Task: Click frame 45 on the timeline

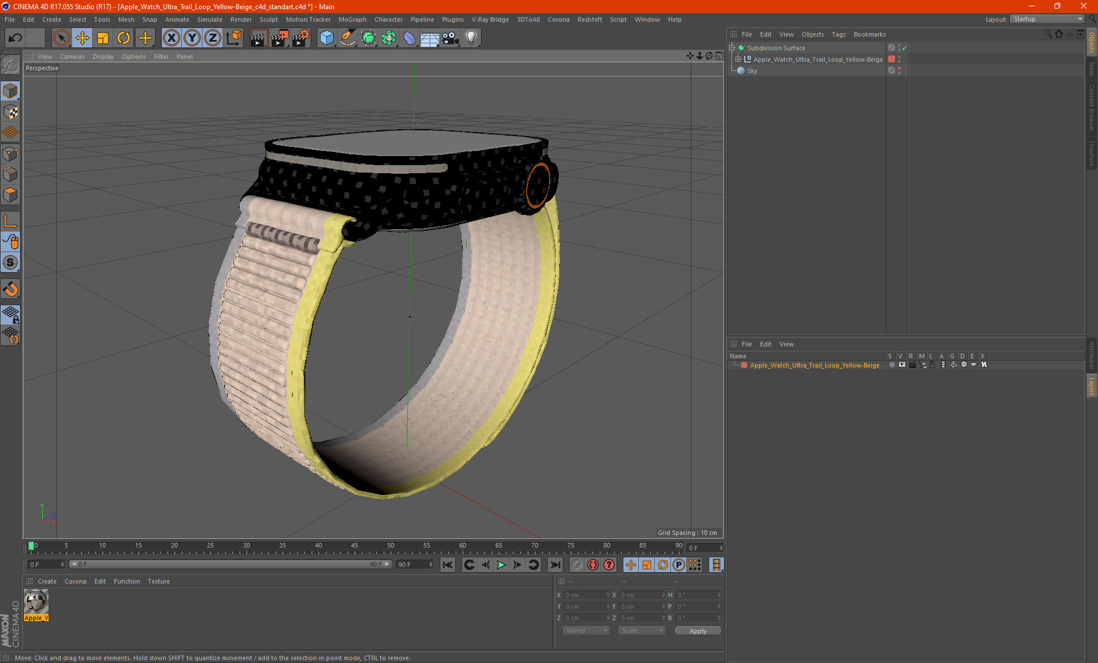Action: pyautogui.click(x=355, y=548)
